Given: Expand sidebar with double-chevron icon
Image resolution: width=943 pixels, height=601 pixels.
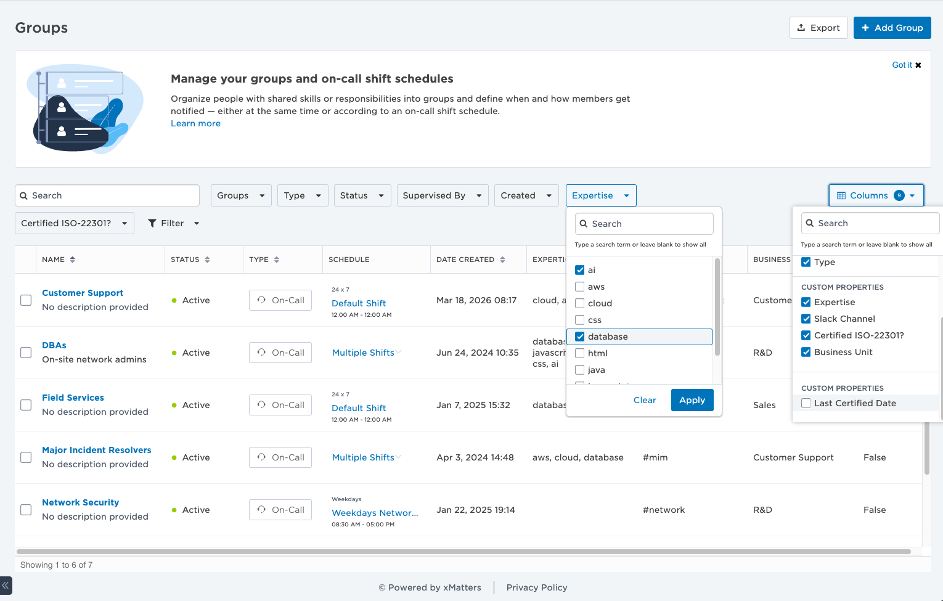Looking at the screenshot, I should (x=6, y=585).
